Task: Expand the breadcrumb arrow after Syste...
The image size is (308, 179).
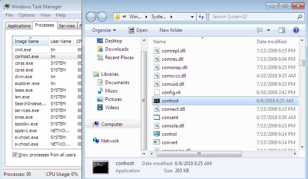Action: [171, 17]
